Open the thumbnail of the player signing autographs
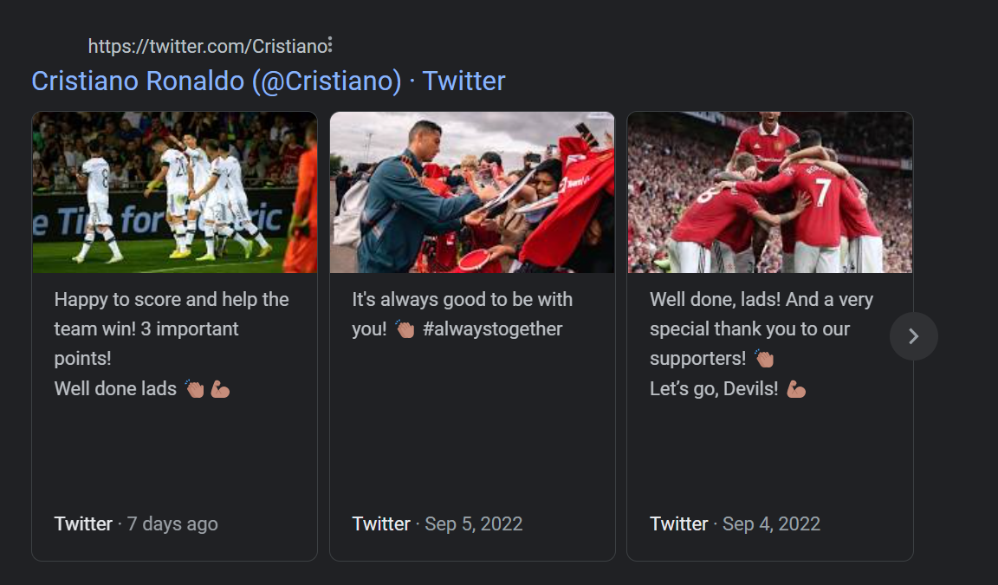Screen dimensions: 998x585 [472, 192]
